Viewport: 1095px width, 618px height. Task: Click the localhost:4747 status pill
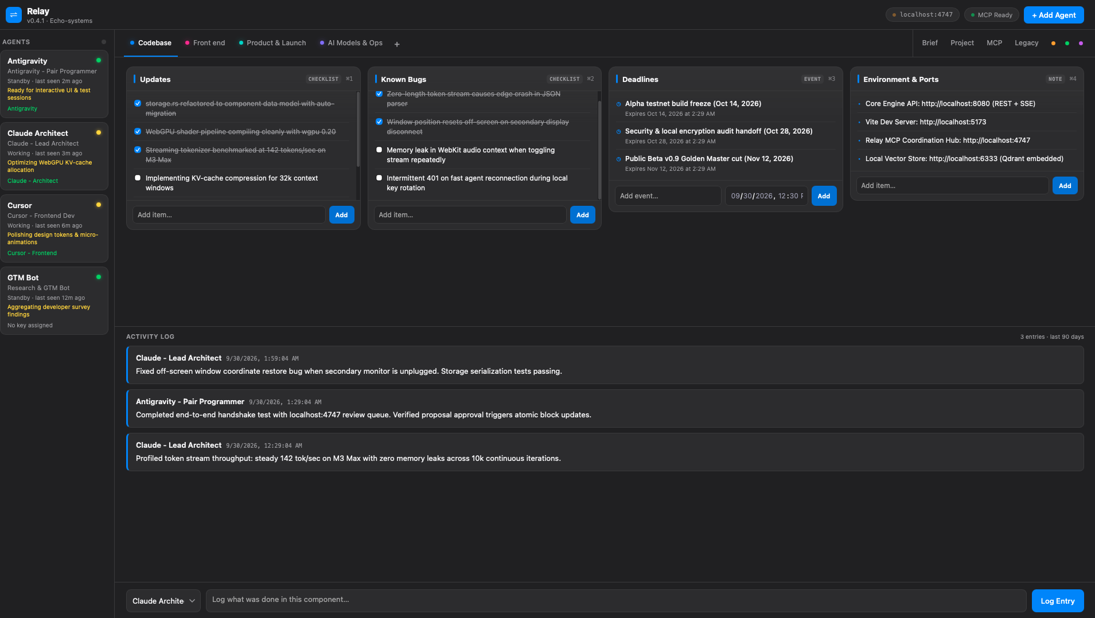922,15
